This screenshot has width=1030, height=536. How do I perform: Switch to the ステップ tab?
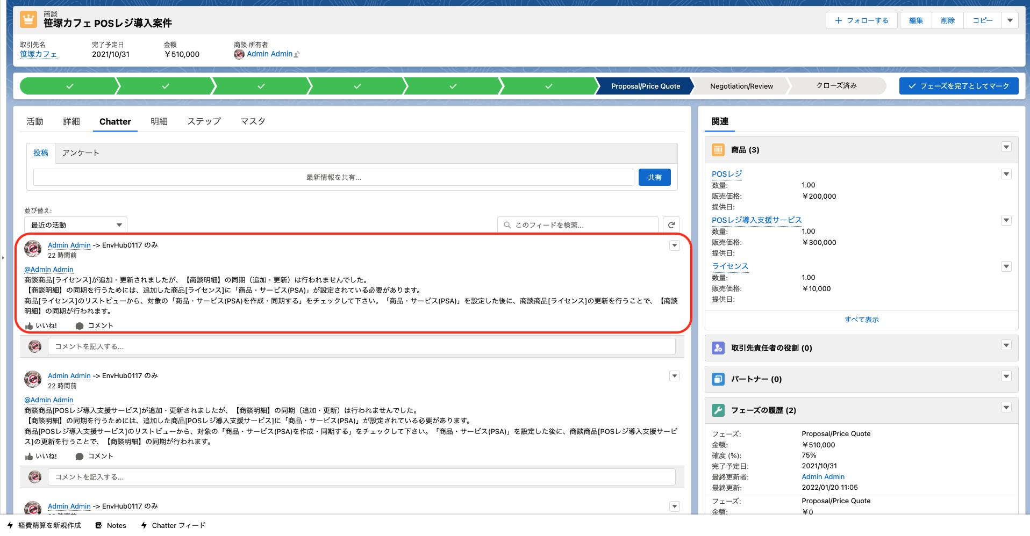pyautogui.click(x=204, y=121)
